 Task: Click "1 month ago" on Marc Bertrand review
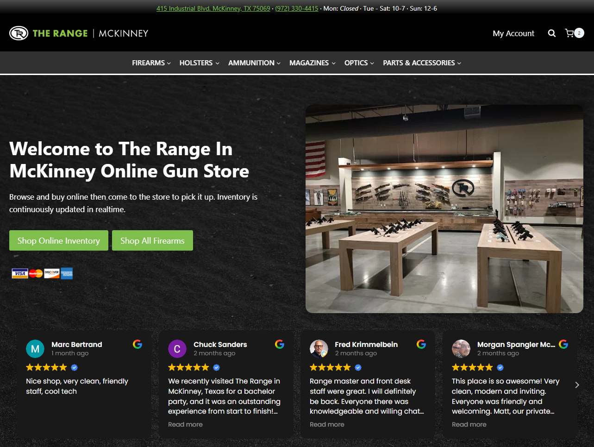click(x=70, y=353)
